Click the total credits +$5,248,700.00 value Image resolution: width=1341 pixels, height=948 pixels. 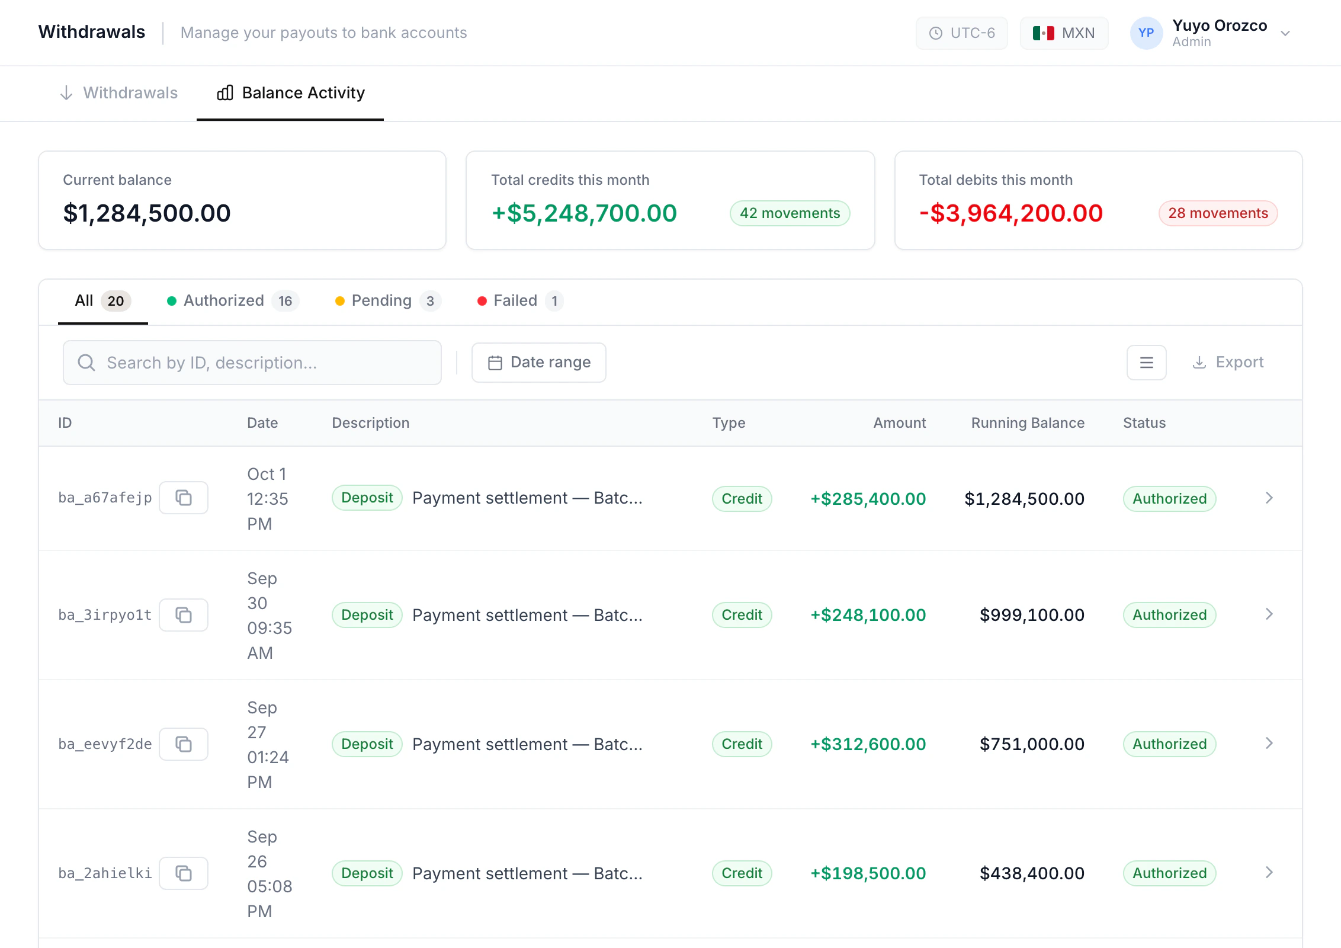pos(584,213)
